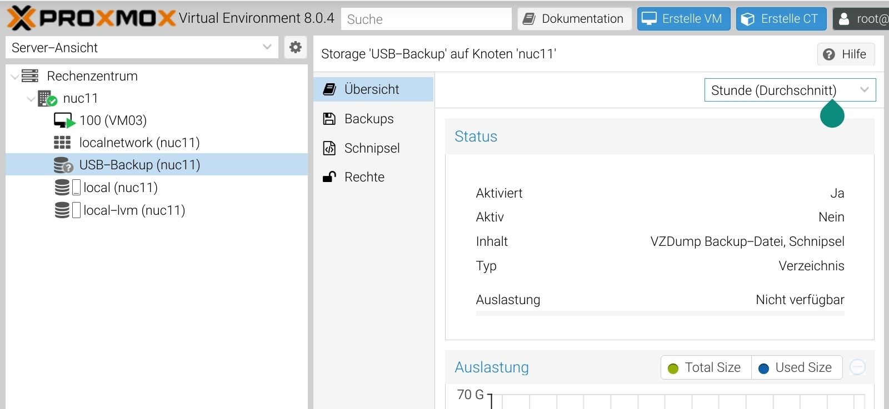Click the localnetwork grid icon
889x409 pixels.
(62, 143)
